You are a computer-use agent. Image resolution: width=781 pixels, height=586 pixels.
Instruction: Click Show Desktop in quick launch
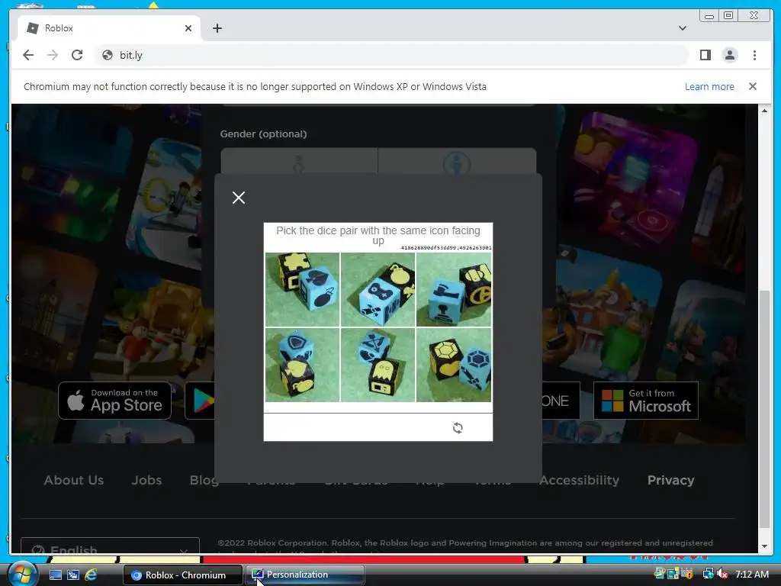[x=55, y=575]
